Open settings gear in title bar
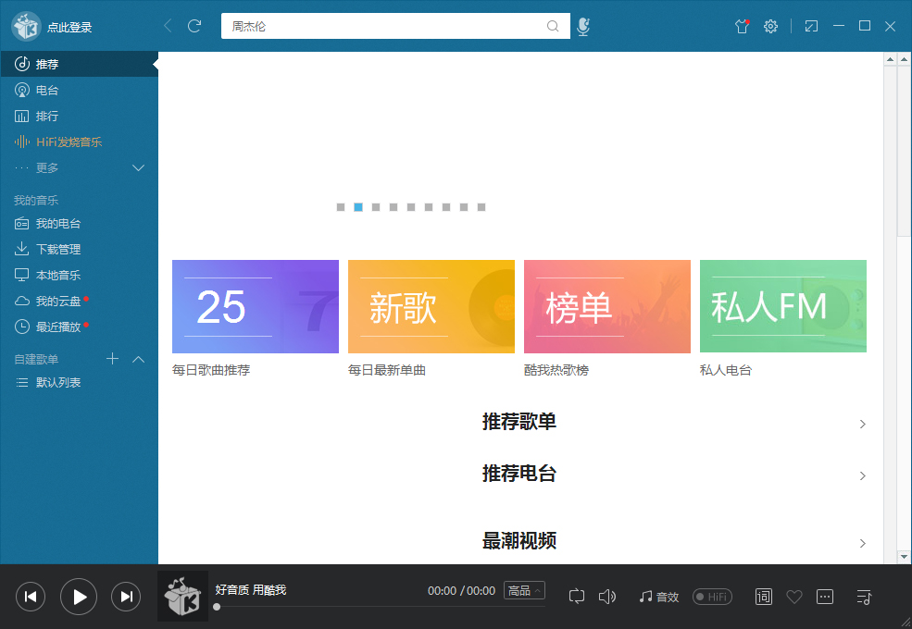912x629 pixels. pos(770,27)
